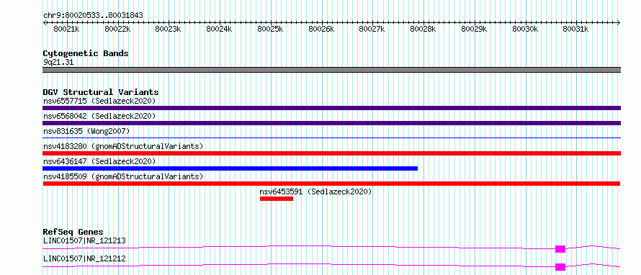This screenshot has width=641, height=275.
Task: Select the Cytogenetic Bands track title
Action: 86,53
